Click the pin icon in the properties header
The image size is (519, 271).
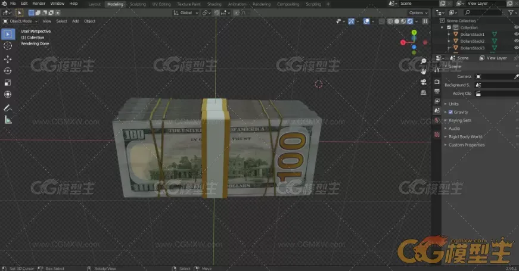516,58
